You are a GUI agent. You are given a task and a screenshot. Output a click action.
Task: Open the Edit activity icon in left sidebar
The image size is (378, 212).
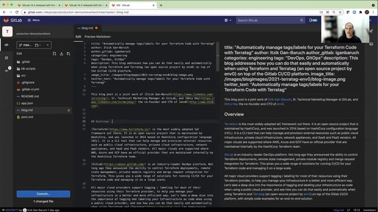click(6, 45)
